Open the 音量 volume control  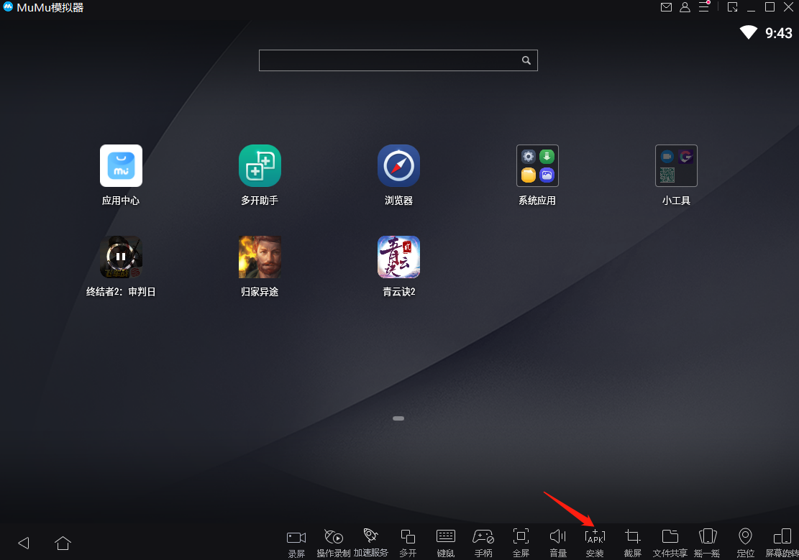point(558,536)
